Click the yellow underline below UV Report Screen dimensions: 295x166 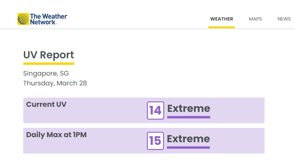(x=49, y=63)
